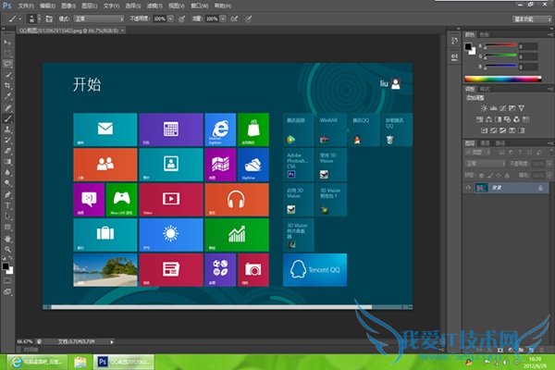Image resolution: width=555 pixels, height=370 pixels.
Task: Open the painting mode dropdown in options bar
Action: click(x=99, y=18)
